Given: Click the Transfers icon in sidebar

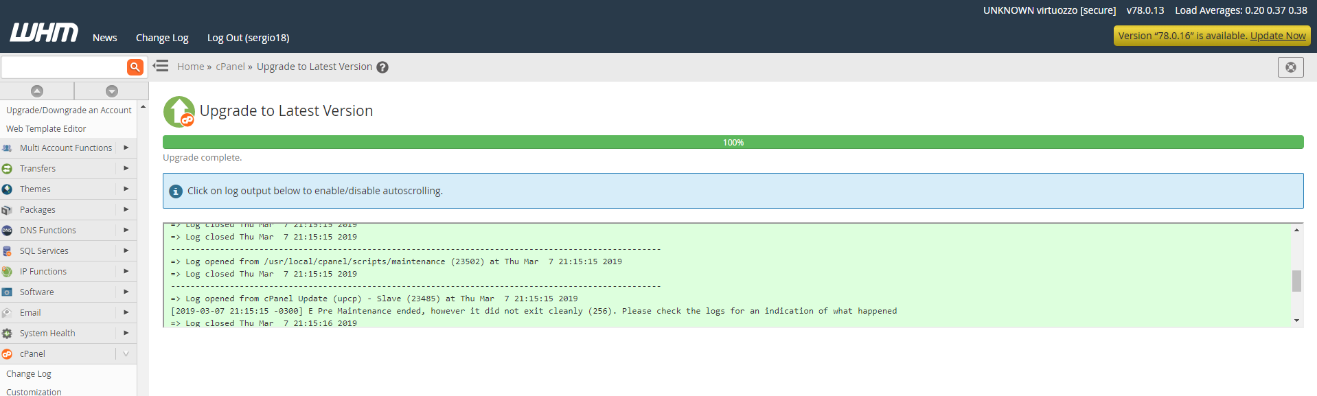Looking at the screenshot, I should (x=7, y=169).
